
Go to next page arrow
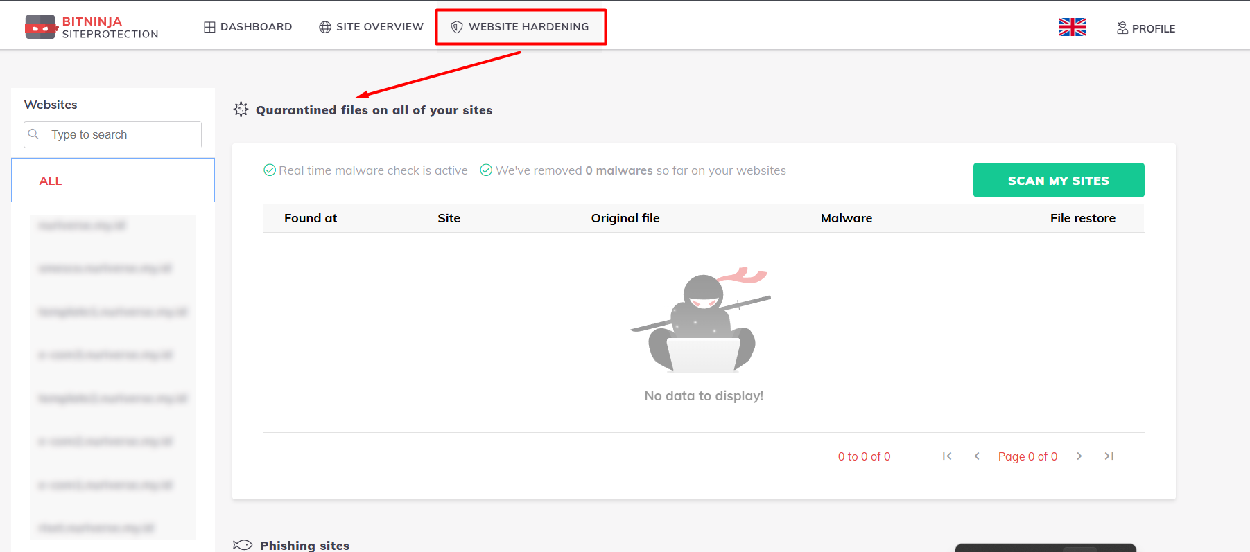point(1079,456)
